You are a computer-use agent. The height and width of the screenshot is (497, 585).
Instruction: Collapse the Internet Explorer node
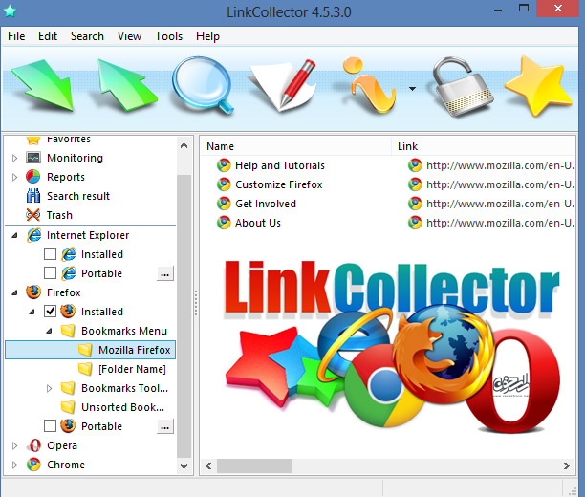[x=14, y=235]
